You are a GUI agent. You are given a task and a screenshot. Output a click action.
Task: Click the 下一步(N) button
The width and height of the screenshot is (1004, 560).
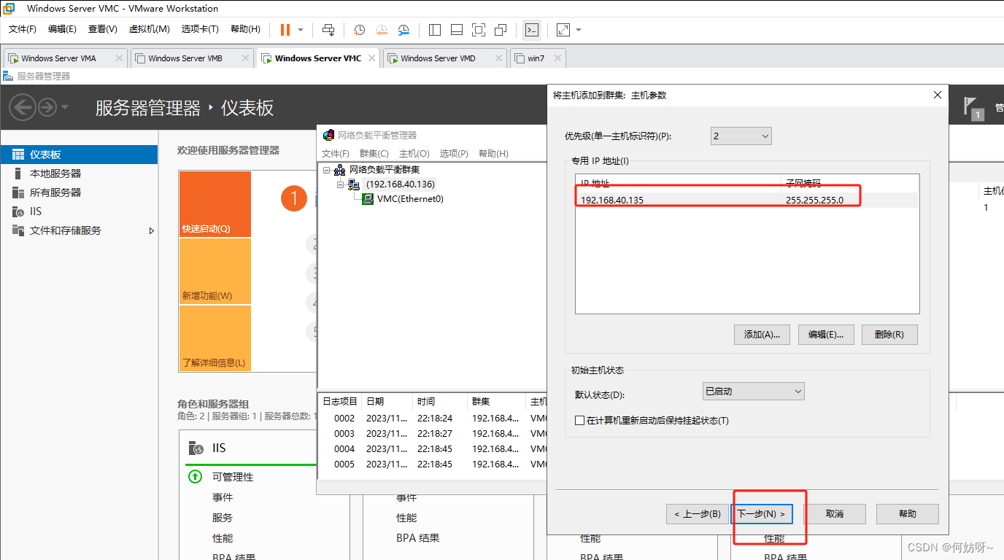[762, 514]
